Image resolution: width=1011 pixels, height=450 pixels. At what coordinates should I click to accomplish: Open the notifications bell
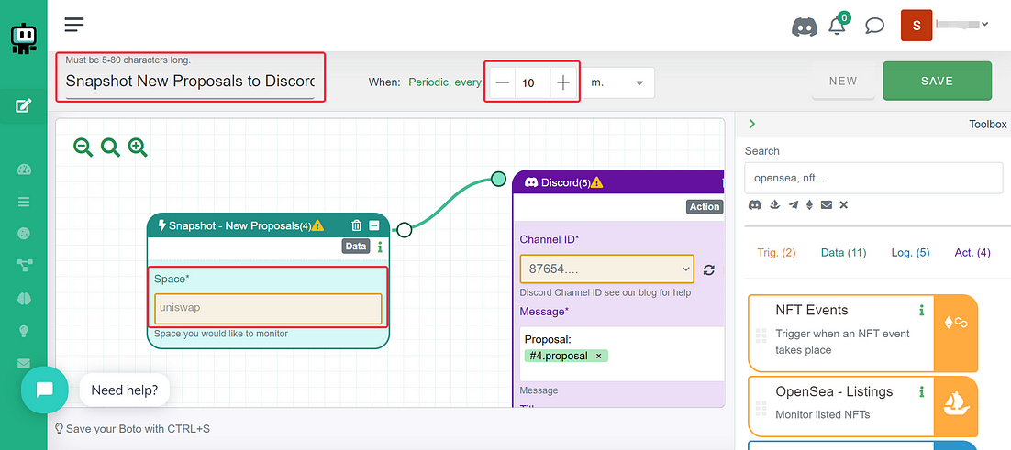pyautogui.click(x=837, y=27)
